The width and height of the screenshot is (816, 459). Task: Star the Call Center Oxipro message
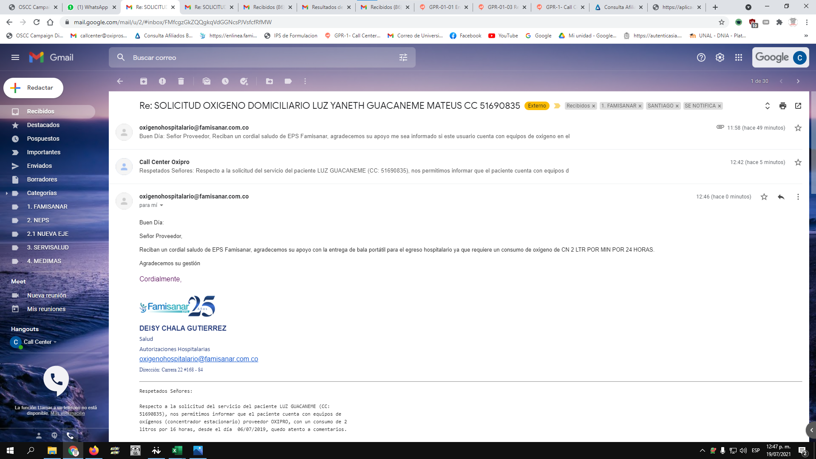798,162
